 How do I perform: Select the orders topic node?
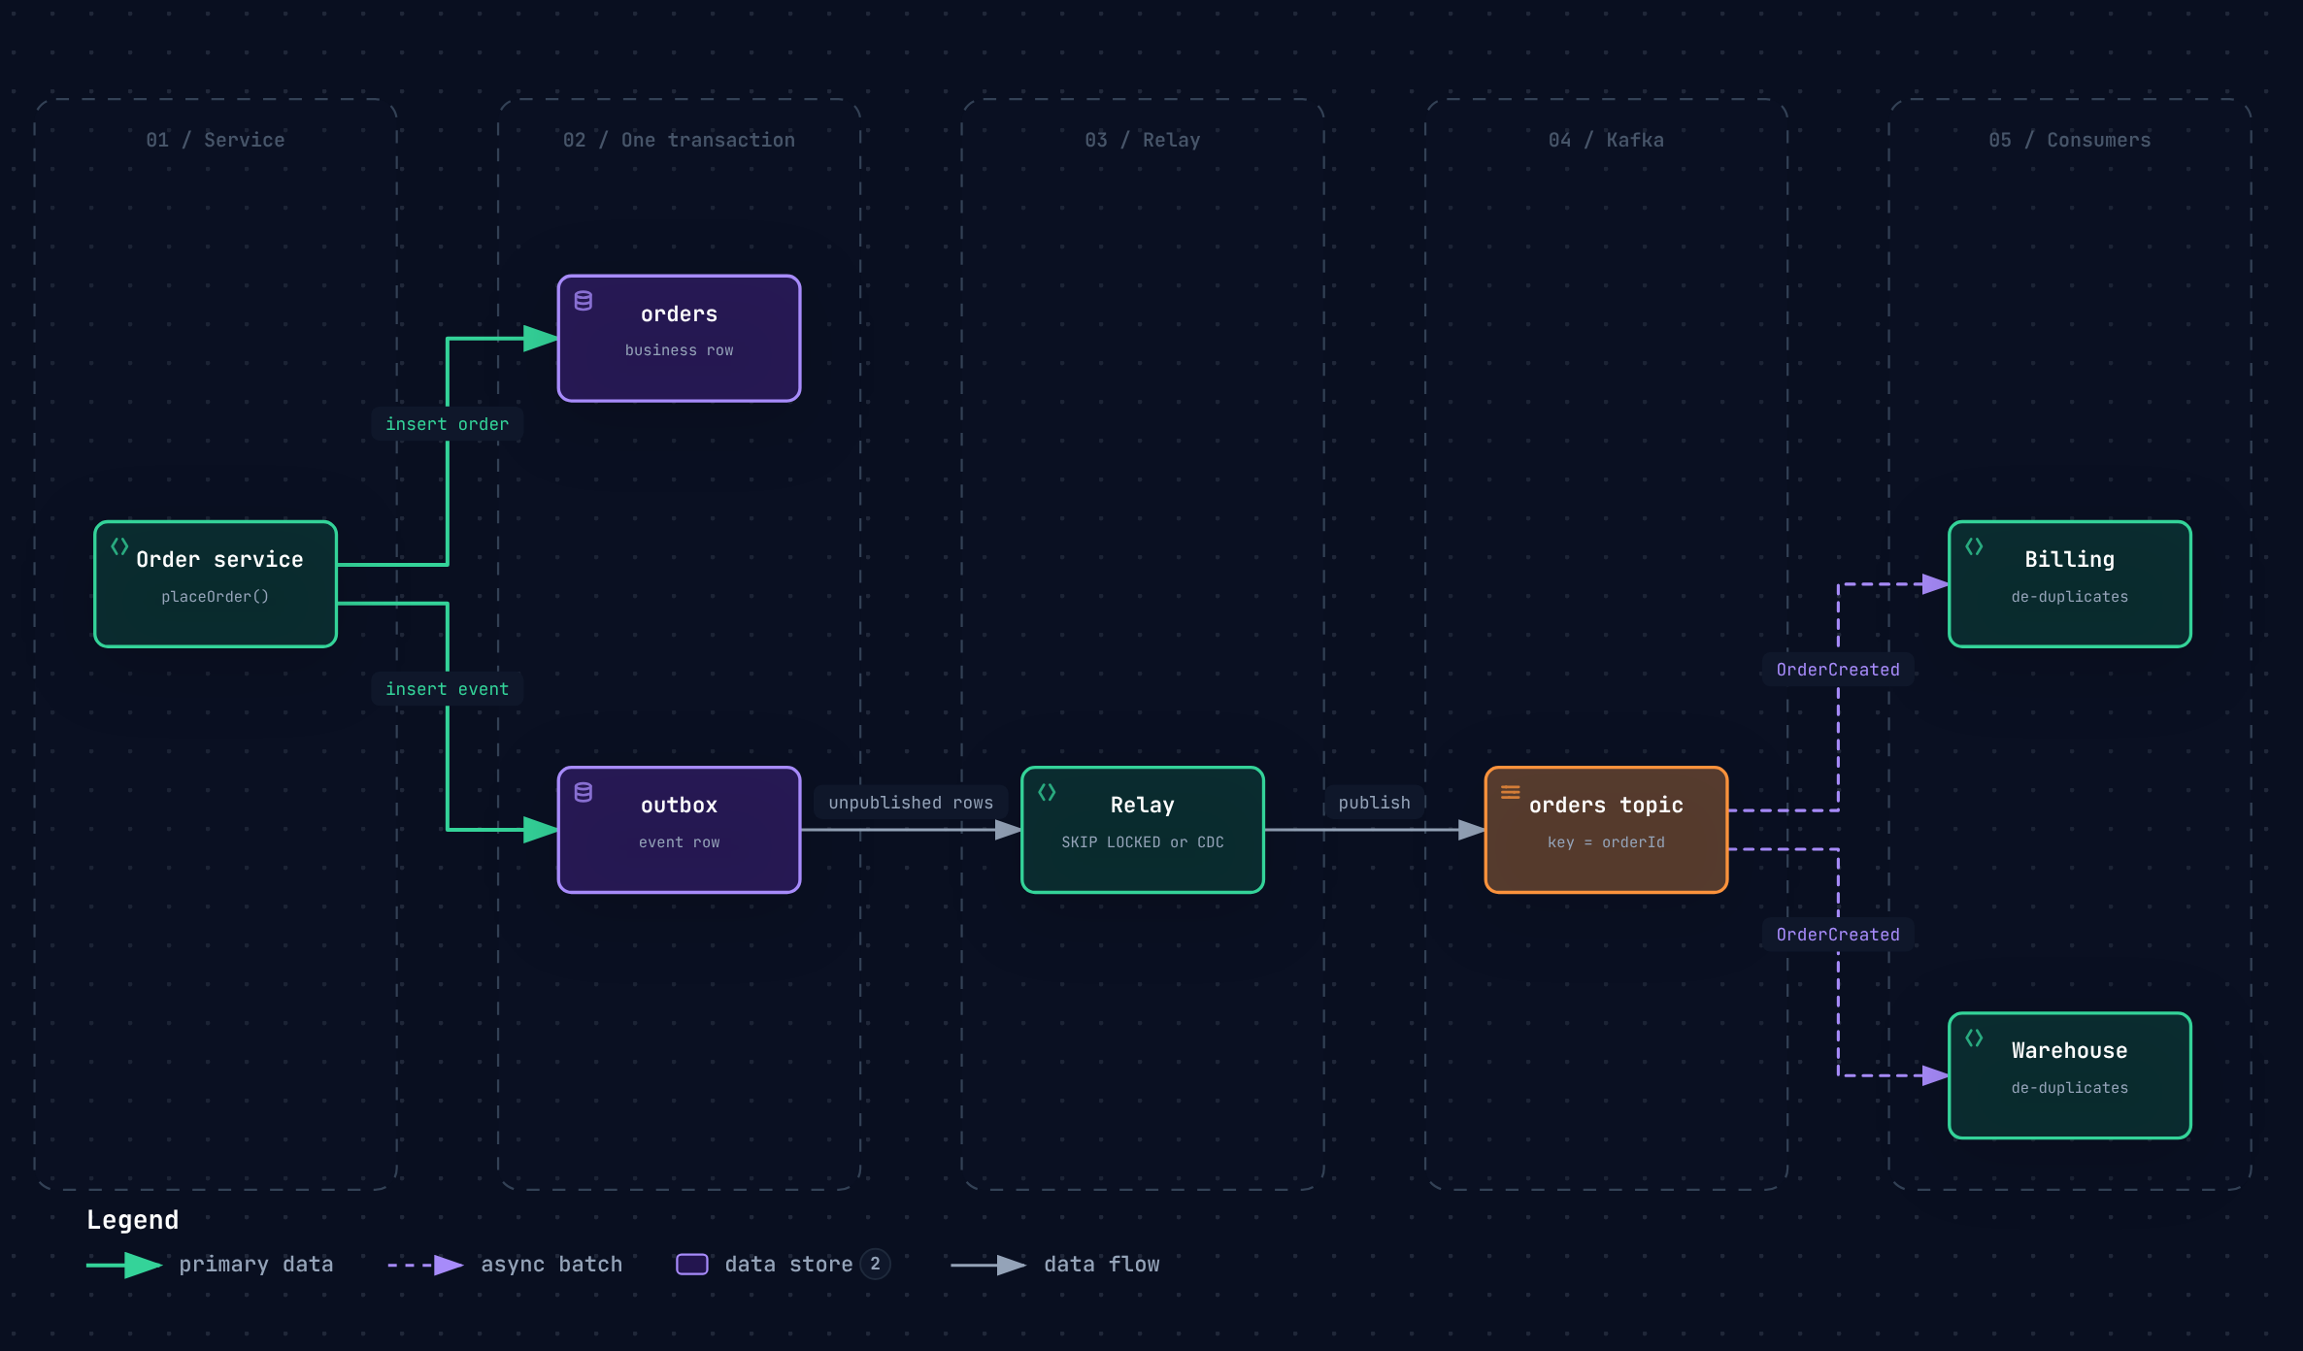pos(1607,830)
